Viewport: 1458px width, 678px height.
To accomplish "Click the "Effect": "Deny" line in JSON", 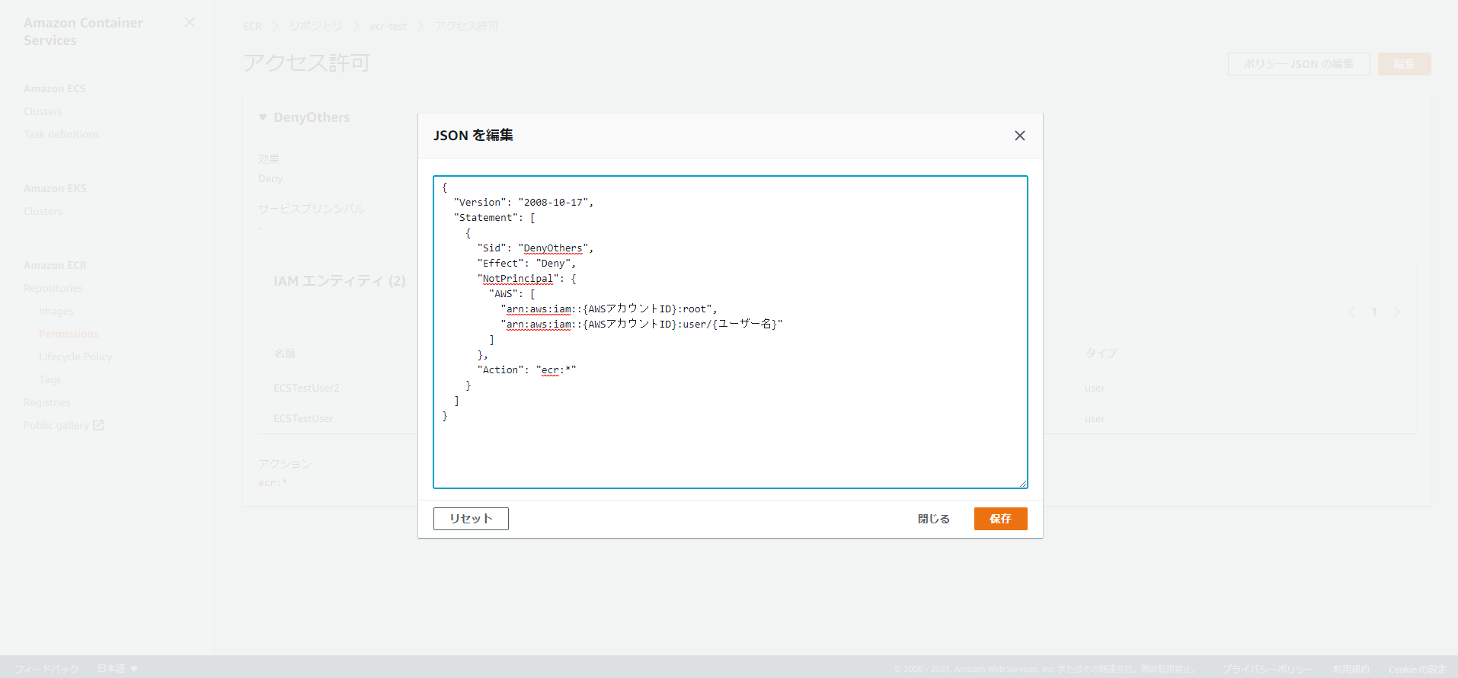I will click(x=526, y=264).
